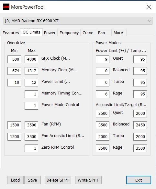This screenshot has height=189, width=156.
Task: Click the Exit button
Action: pyautogui.click(x=139, y=180)
